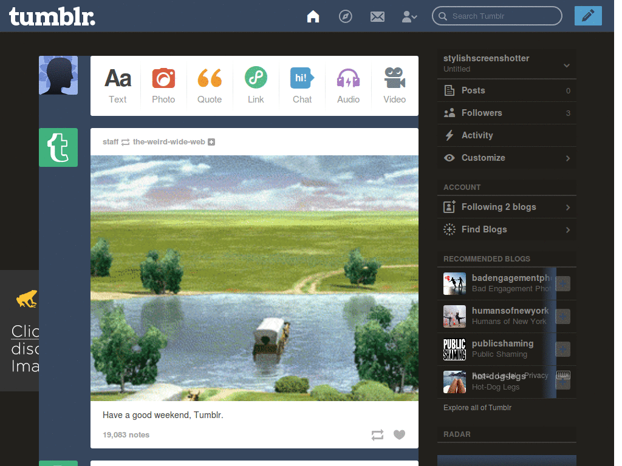Create a new Chat post

click(x=302, y=86)
